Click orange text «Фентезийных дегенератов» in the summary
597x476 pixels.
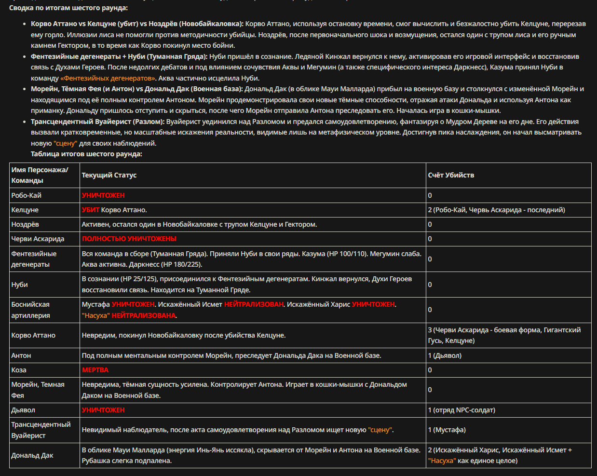point(109,78)
